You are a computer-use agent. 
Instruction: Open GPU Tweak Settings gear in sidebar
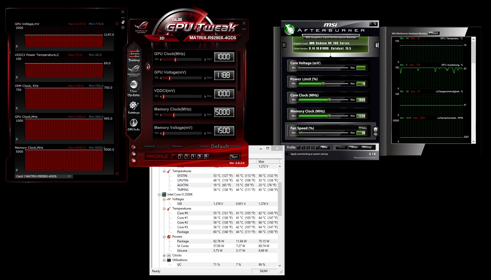(134, 108)
